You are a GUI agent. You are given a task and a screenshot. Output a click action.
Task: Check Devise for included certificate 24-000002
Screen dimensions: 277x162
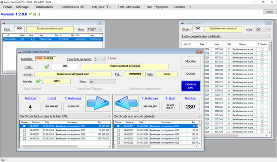(24, 130)
